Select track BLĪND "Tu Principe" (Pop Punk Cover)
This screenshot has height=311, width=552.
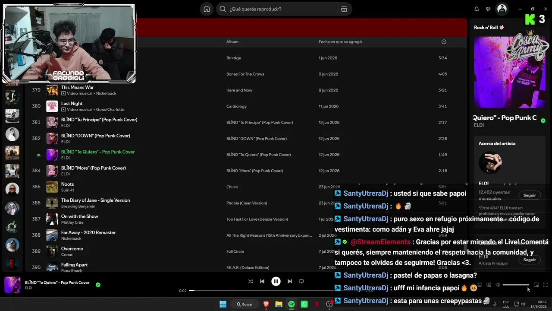(99, 120)
